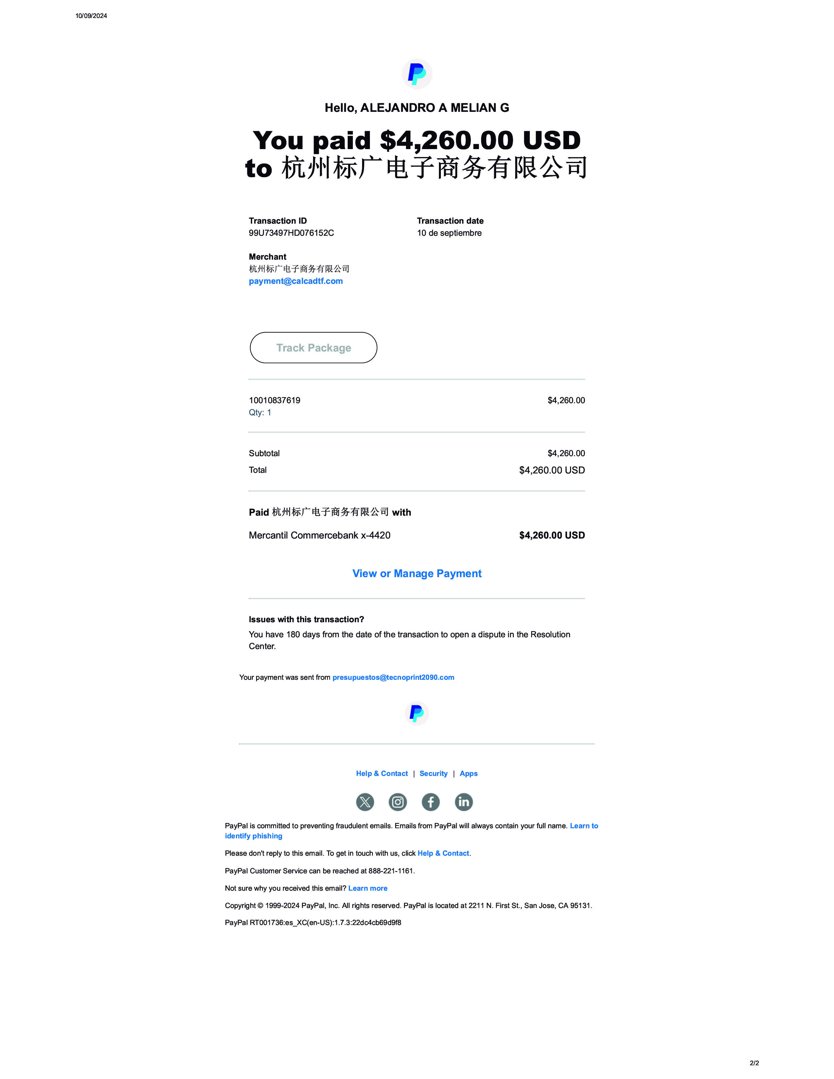Click Help & Contact in the reply notice
The image size is (834, 1079).
[x=443, y=853]
